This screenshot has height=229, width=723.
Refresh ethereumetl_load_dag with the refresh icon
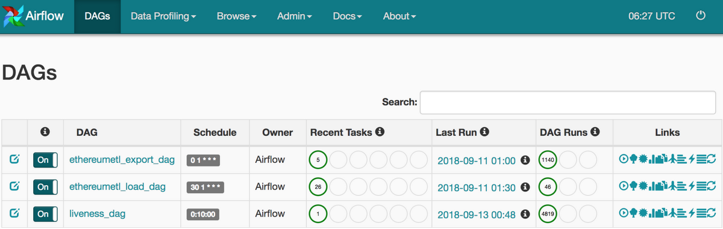[712, 186]
